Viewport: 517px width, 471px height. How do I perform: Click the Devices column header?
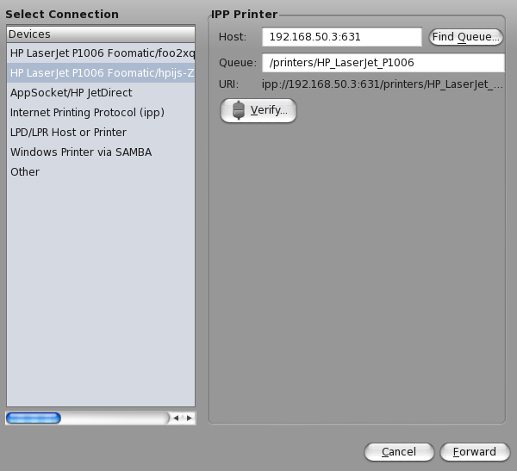tap(101, 34)
